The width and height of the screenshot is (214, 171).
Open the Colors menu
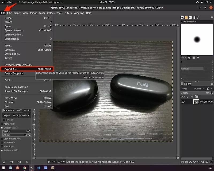(x=51, y=13)
